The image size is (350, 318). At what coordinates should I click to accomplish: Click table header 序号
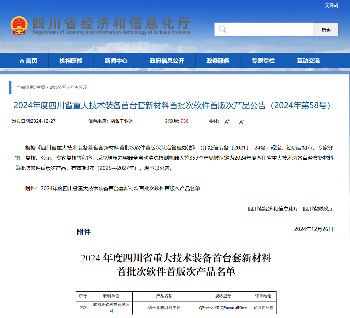83,296
